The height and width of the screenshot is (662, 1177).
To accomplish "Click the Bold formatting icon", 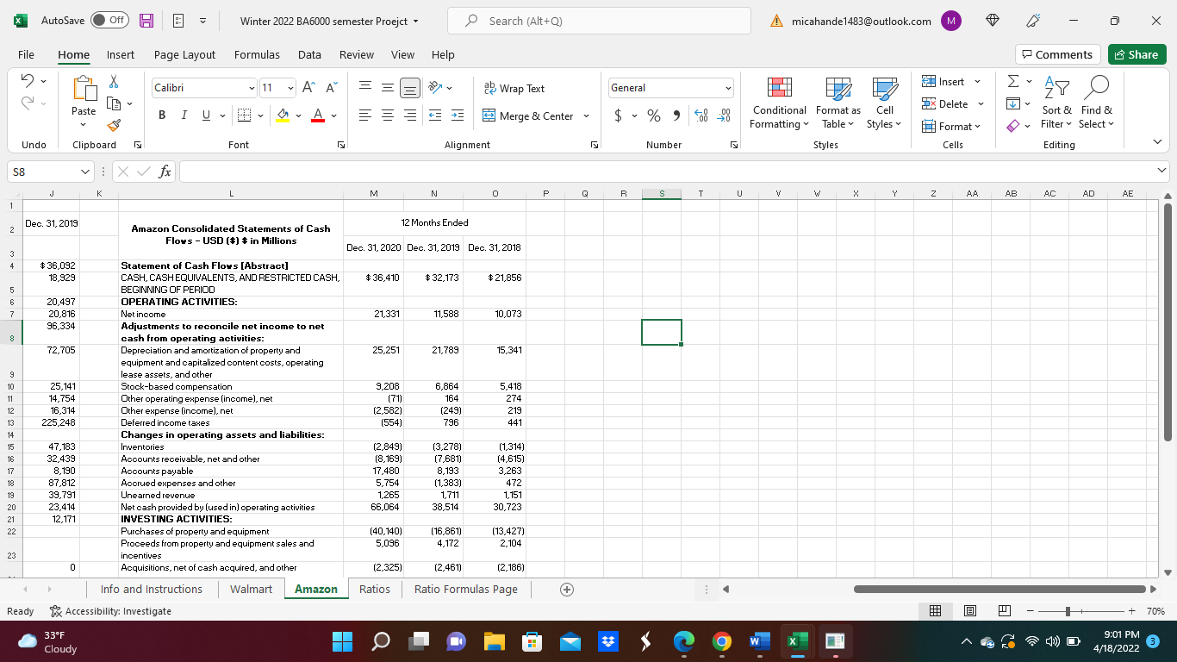I will 162,116.
